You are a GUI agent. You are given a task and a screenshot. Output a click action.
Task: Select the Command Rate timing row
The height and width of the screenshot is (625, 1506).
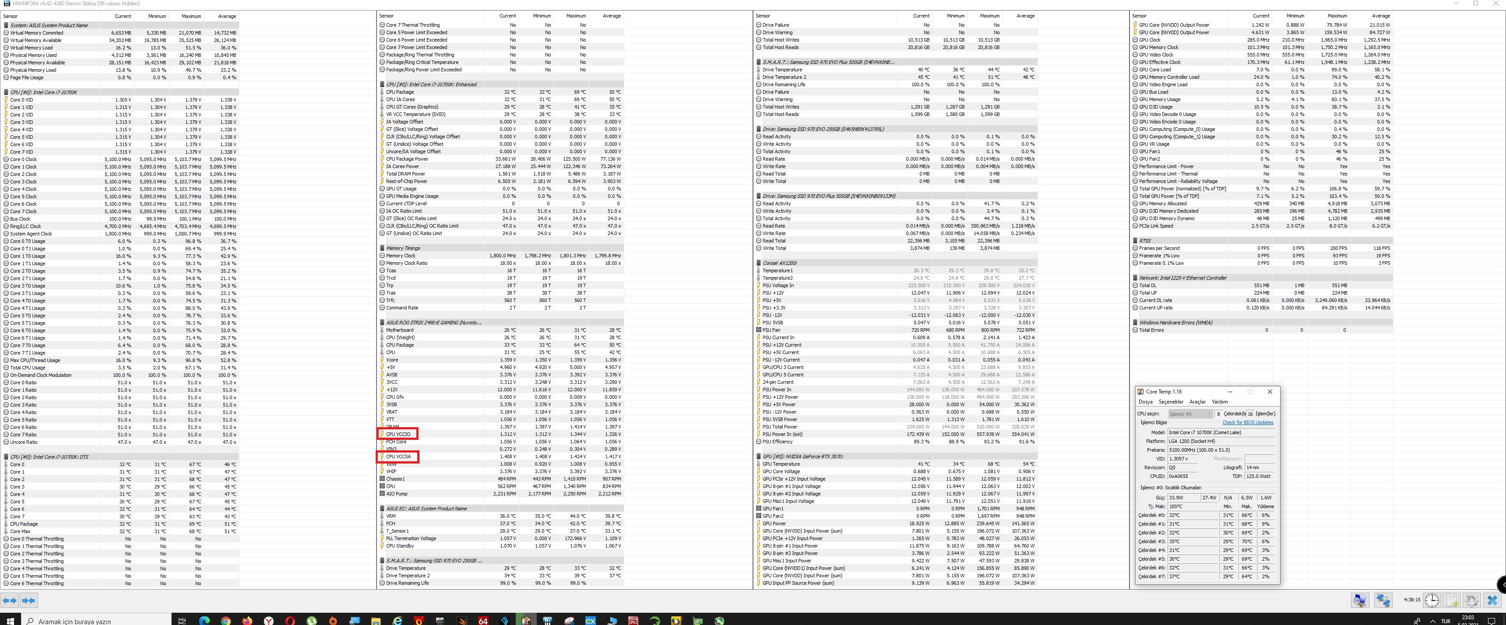pos(500,308)
